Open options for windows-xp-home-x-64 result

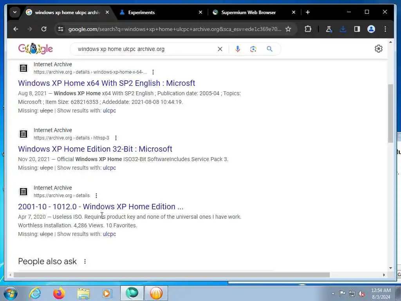pos(153,72)
